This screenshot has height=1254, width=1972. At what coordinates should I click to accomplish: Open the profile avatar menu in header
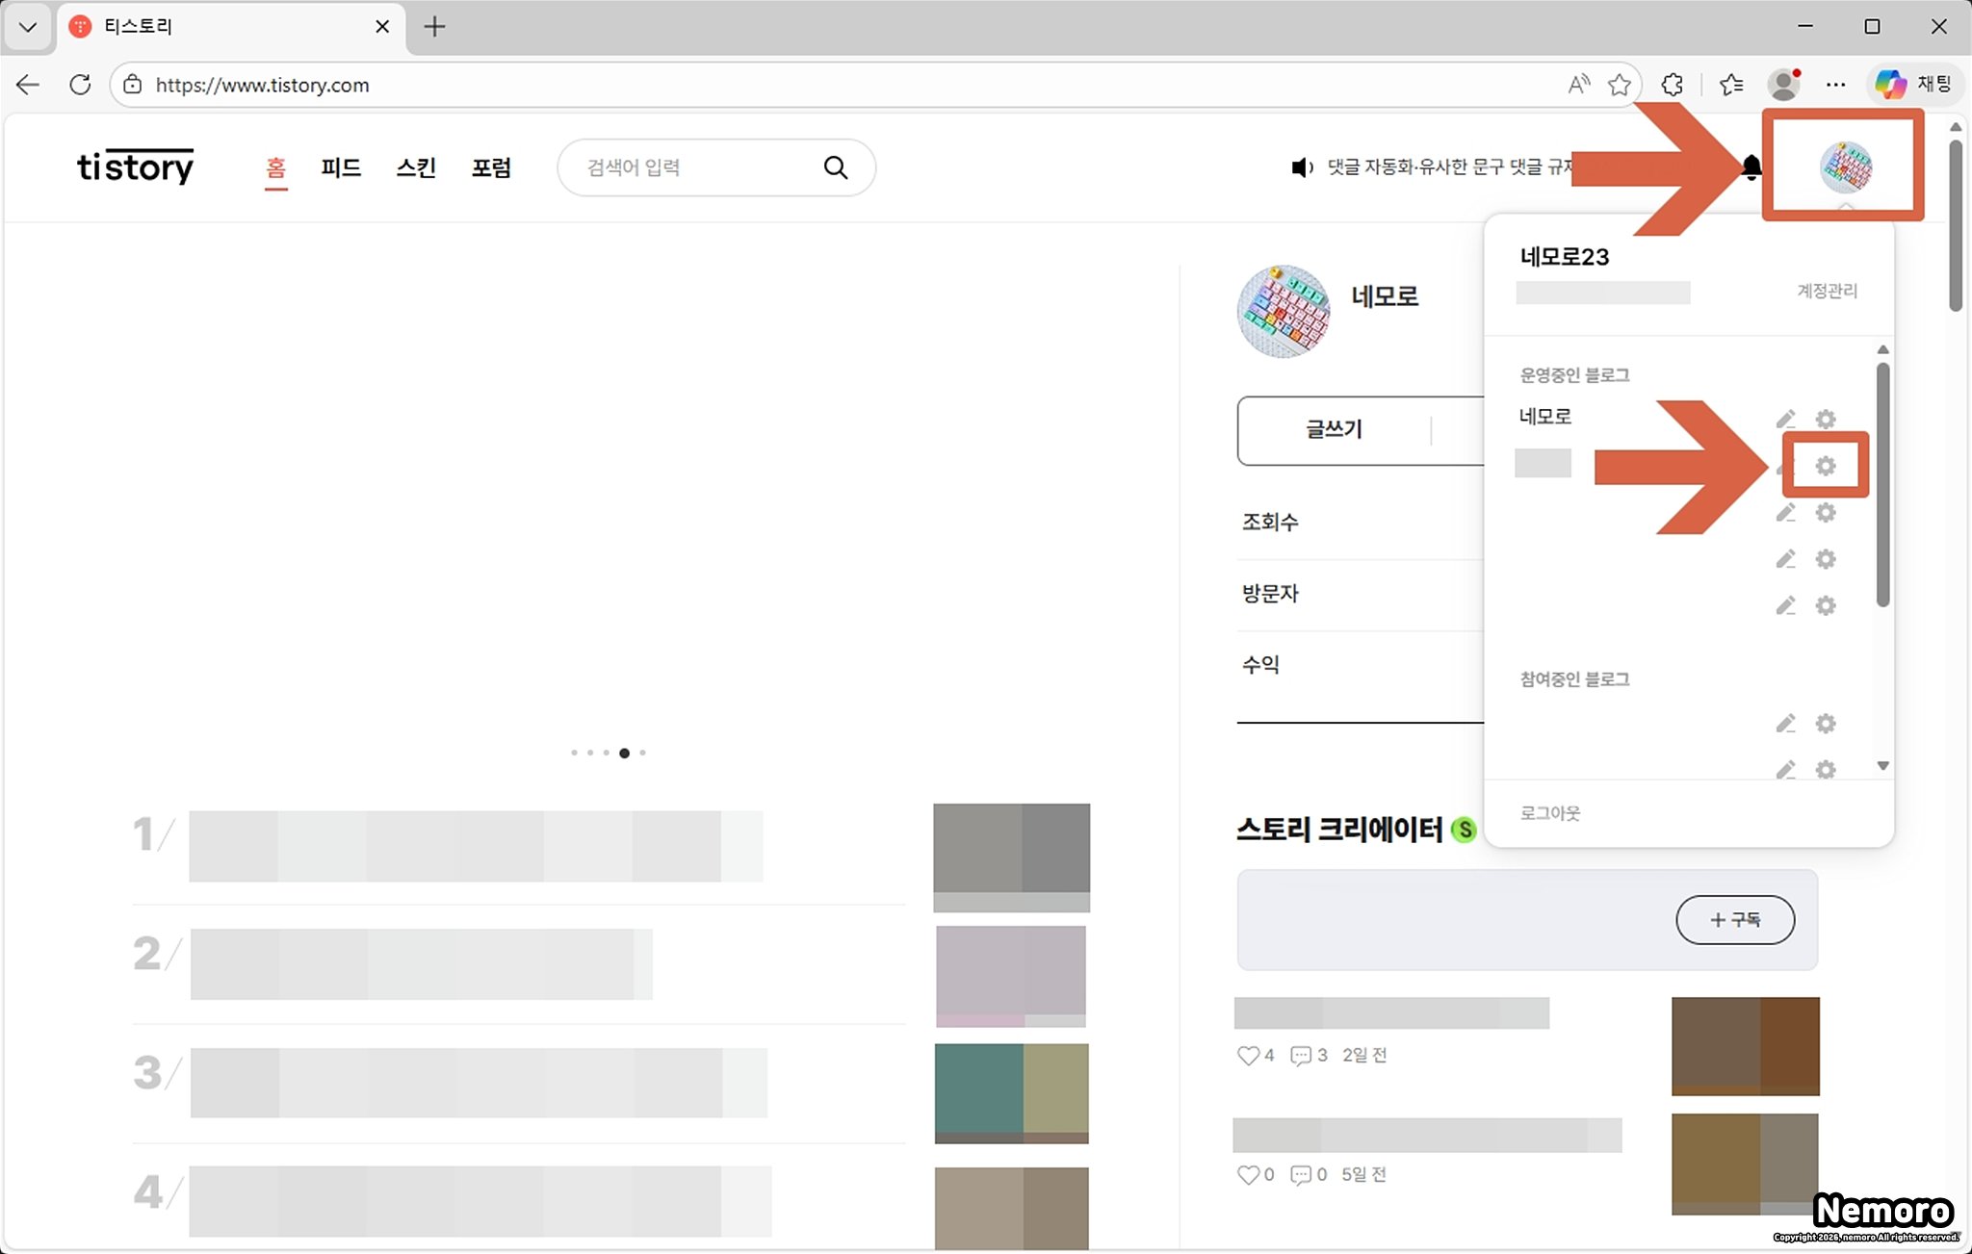(1845, 167)
